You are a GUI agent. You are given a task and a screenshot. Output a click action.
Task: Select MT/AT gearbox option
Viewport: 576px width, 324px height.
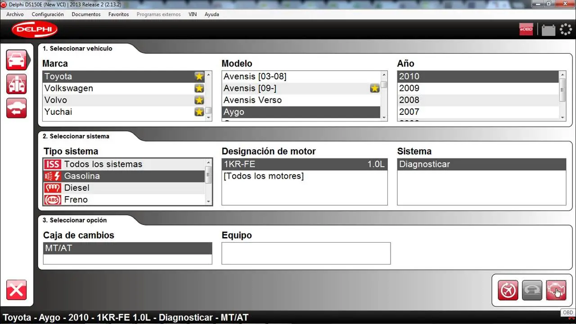tap(127, 248)
